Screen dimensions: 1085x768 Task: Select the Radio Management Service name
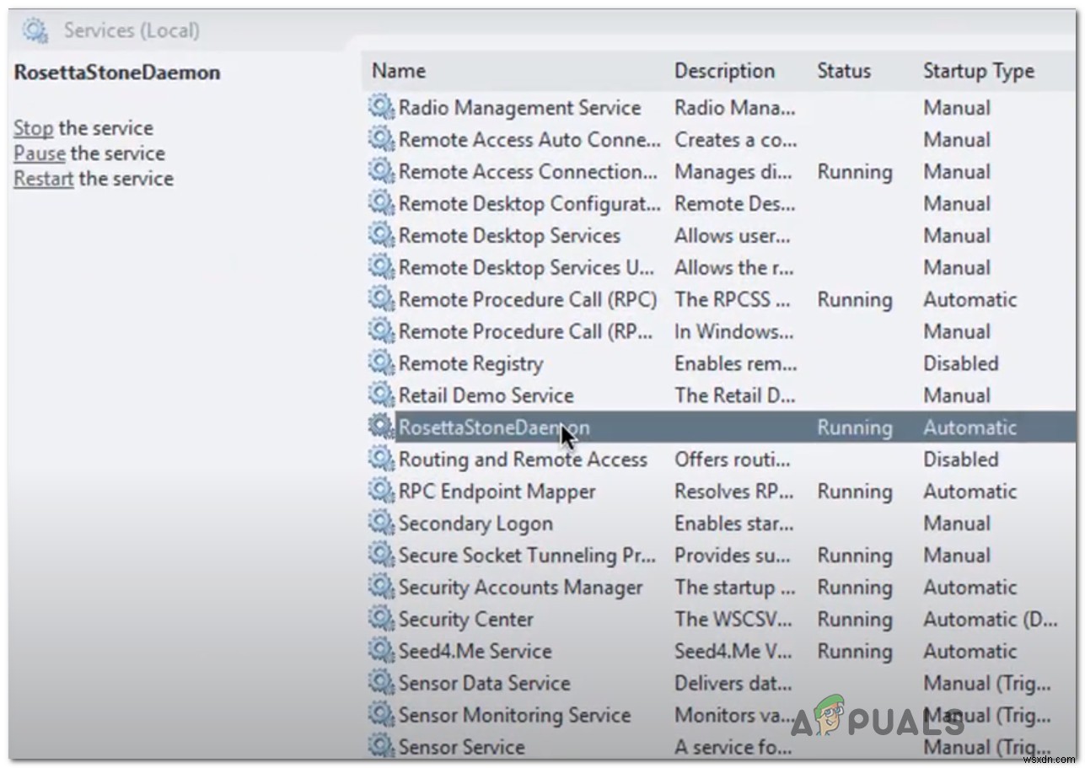coord(519,108)
